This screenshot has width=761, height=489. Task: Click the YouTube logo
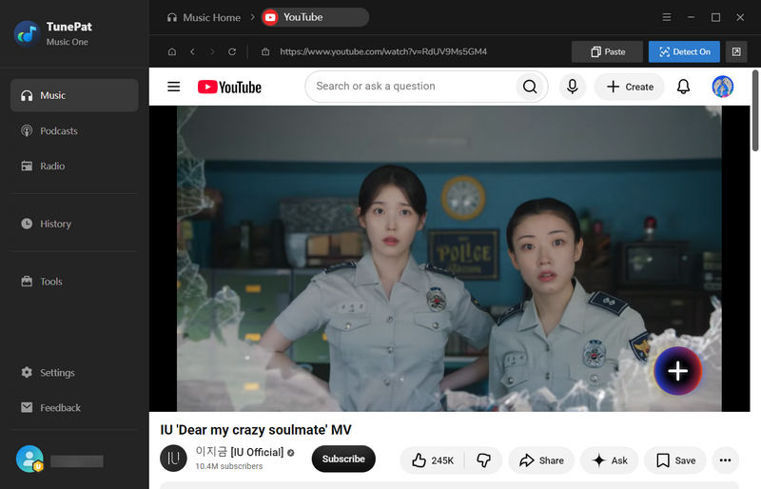click(229, 87)
